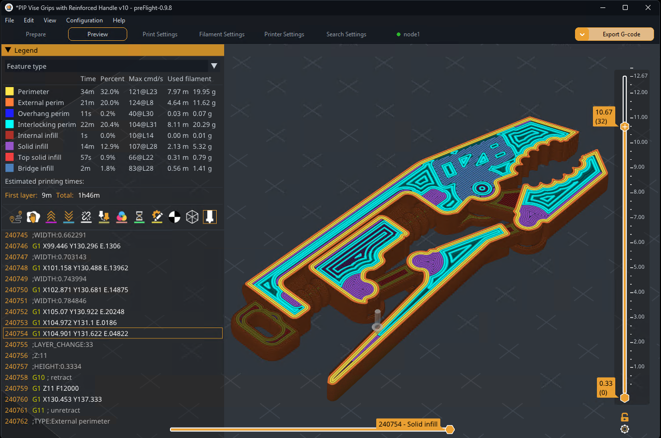The image size is (661, 438).
Task: Collapse the Legend panel
Action: (8, 50)
